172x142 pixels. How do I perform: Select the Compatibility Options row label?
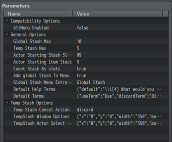click(x=35, y=21)
